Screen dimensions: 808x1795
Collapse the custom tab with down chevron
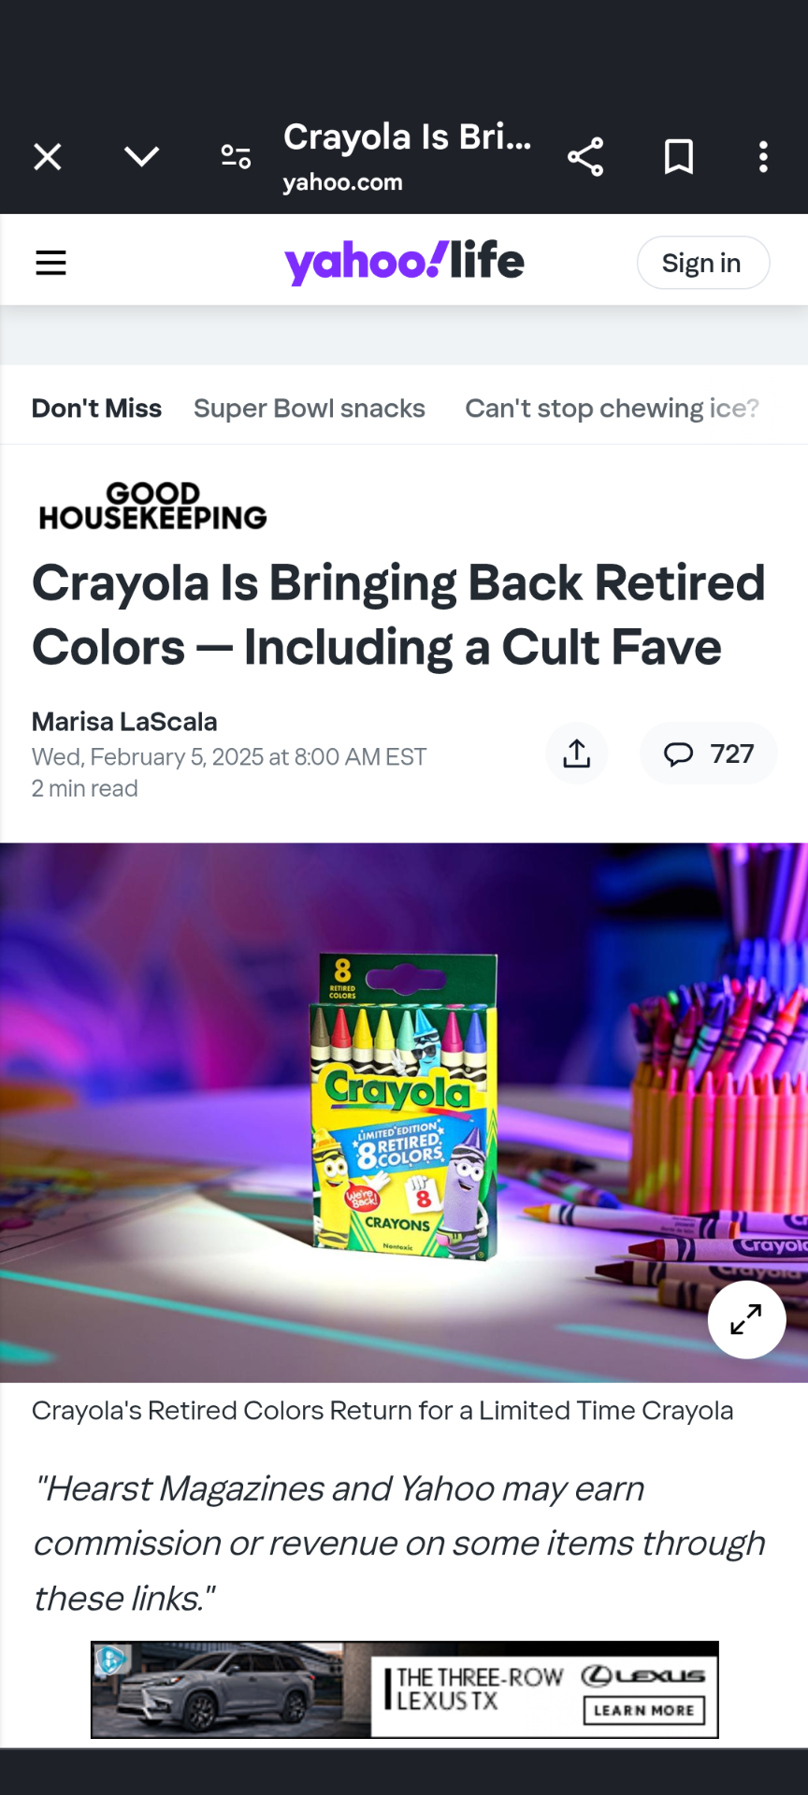pyautogui.click(x=142, y=156)
